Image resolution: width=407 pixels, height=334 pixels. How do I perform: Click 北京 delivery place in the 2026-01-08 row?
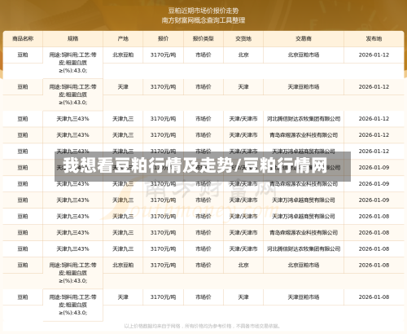pos(243,266)
